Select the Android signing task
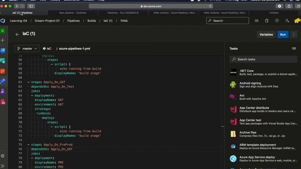 [263, 84]
